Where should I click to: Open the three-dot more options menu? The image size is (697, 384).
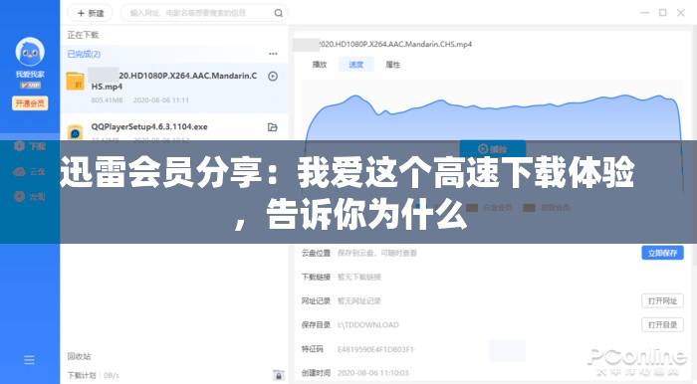click(273, 54)
